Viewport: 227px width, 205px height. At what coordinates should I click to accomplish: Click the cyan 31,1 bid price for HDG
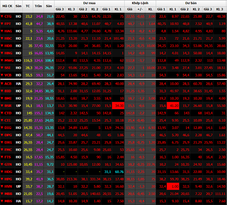[x=108, y=172]
